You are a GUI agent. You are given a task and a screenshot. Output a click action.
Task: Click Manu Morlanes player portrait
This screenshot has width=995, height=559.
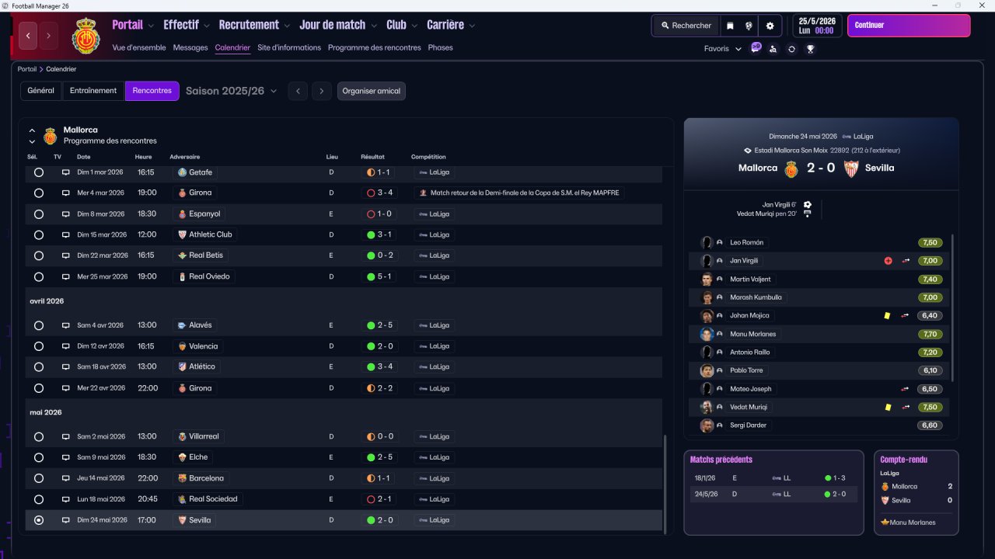tap(707, 334)
